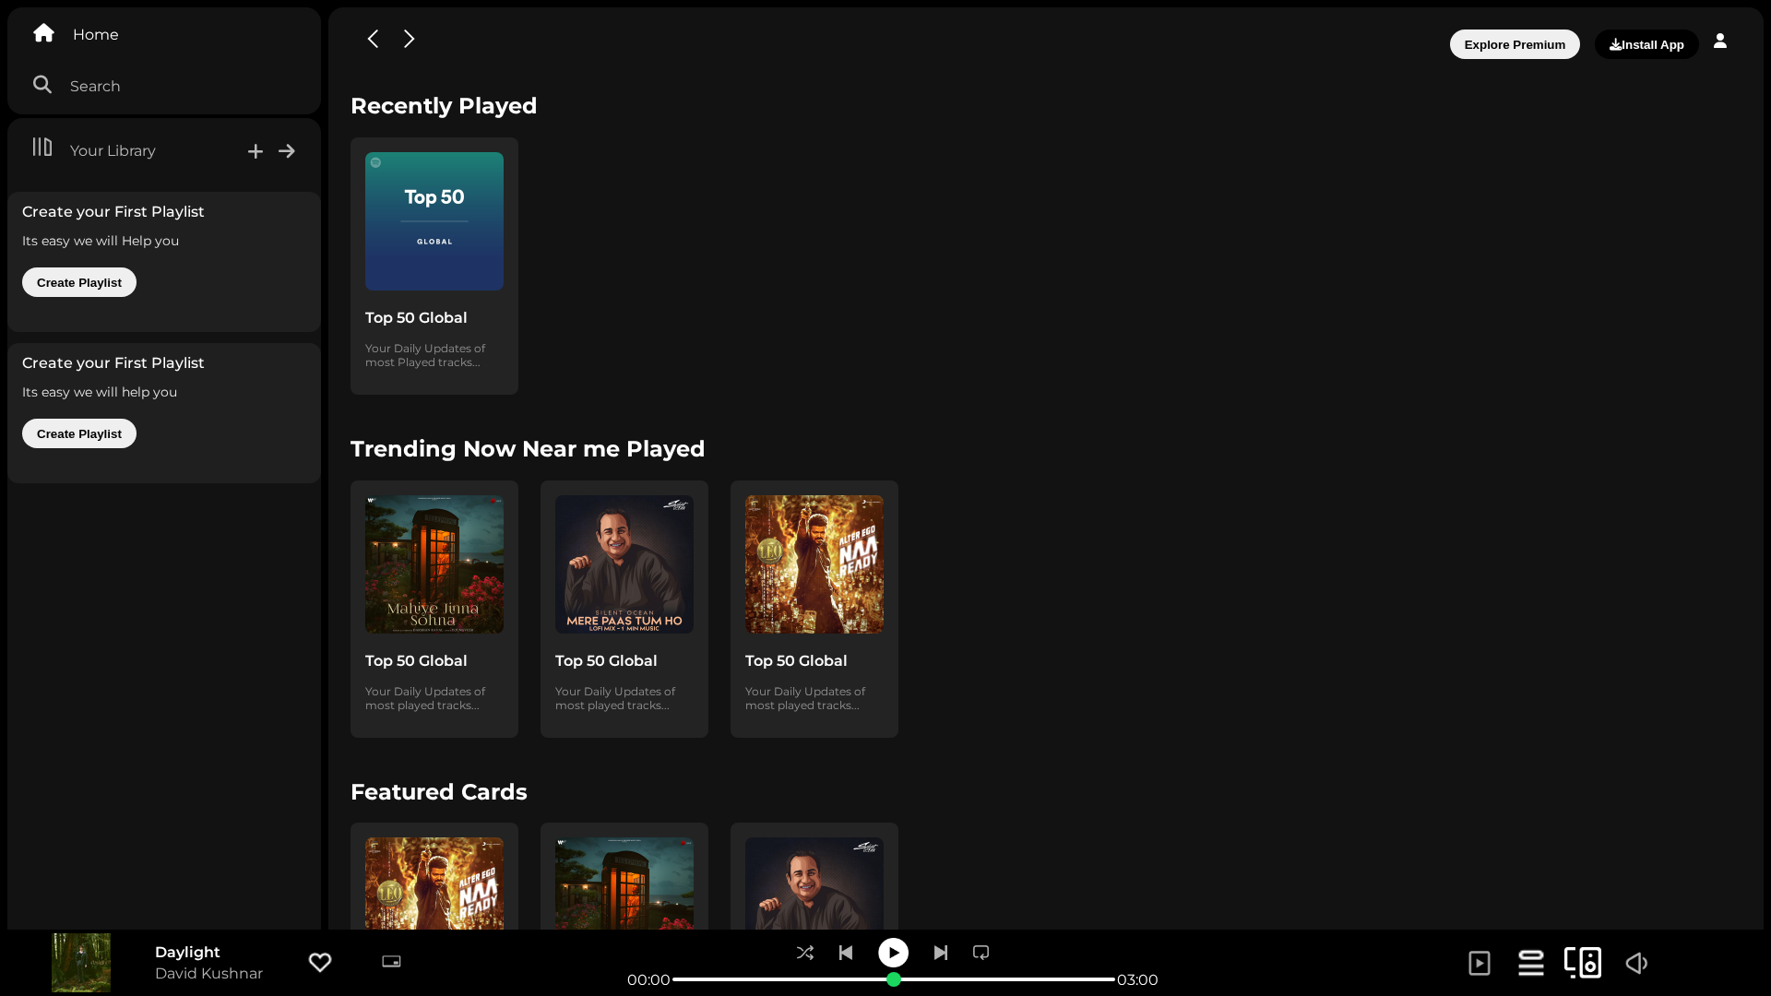Skip to previous track
The height and width of the screenshot is (996, 1771).
click(x=846, y=953)
